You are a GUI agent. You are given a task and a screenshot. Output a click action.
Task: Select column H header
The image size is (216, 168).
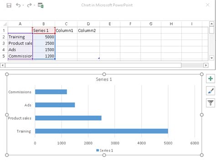(x=171, y=24)
